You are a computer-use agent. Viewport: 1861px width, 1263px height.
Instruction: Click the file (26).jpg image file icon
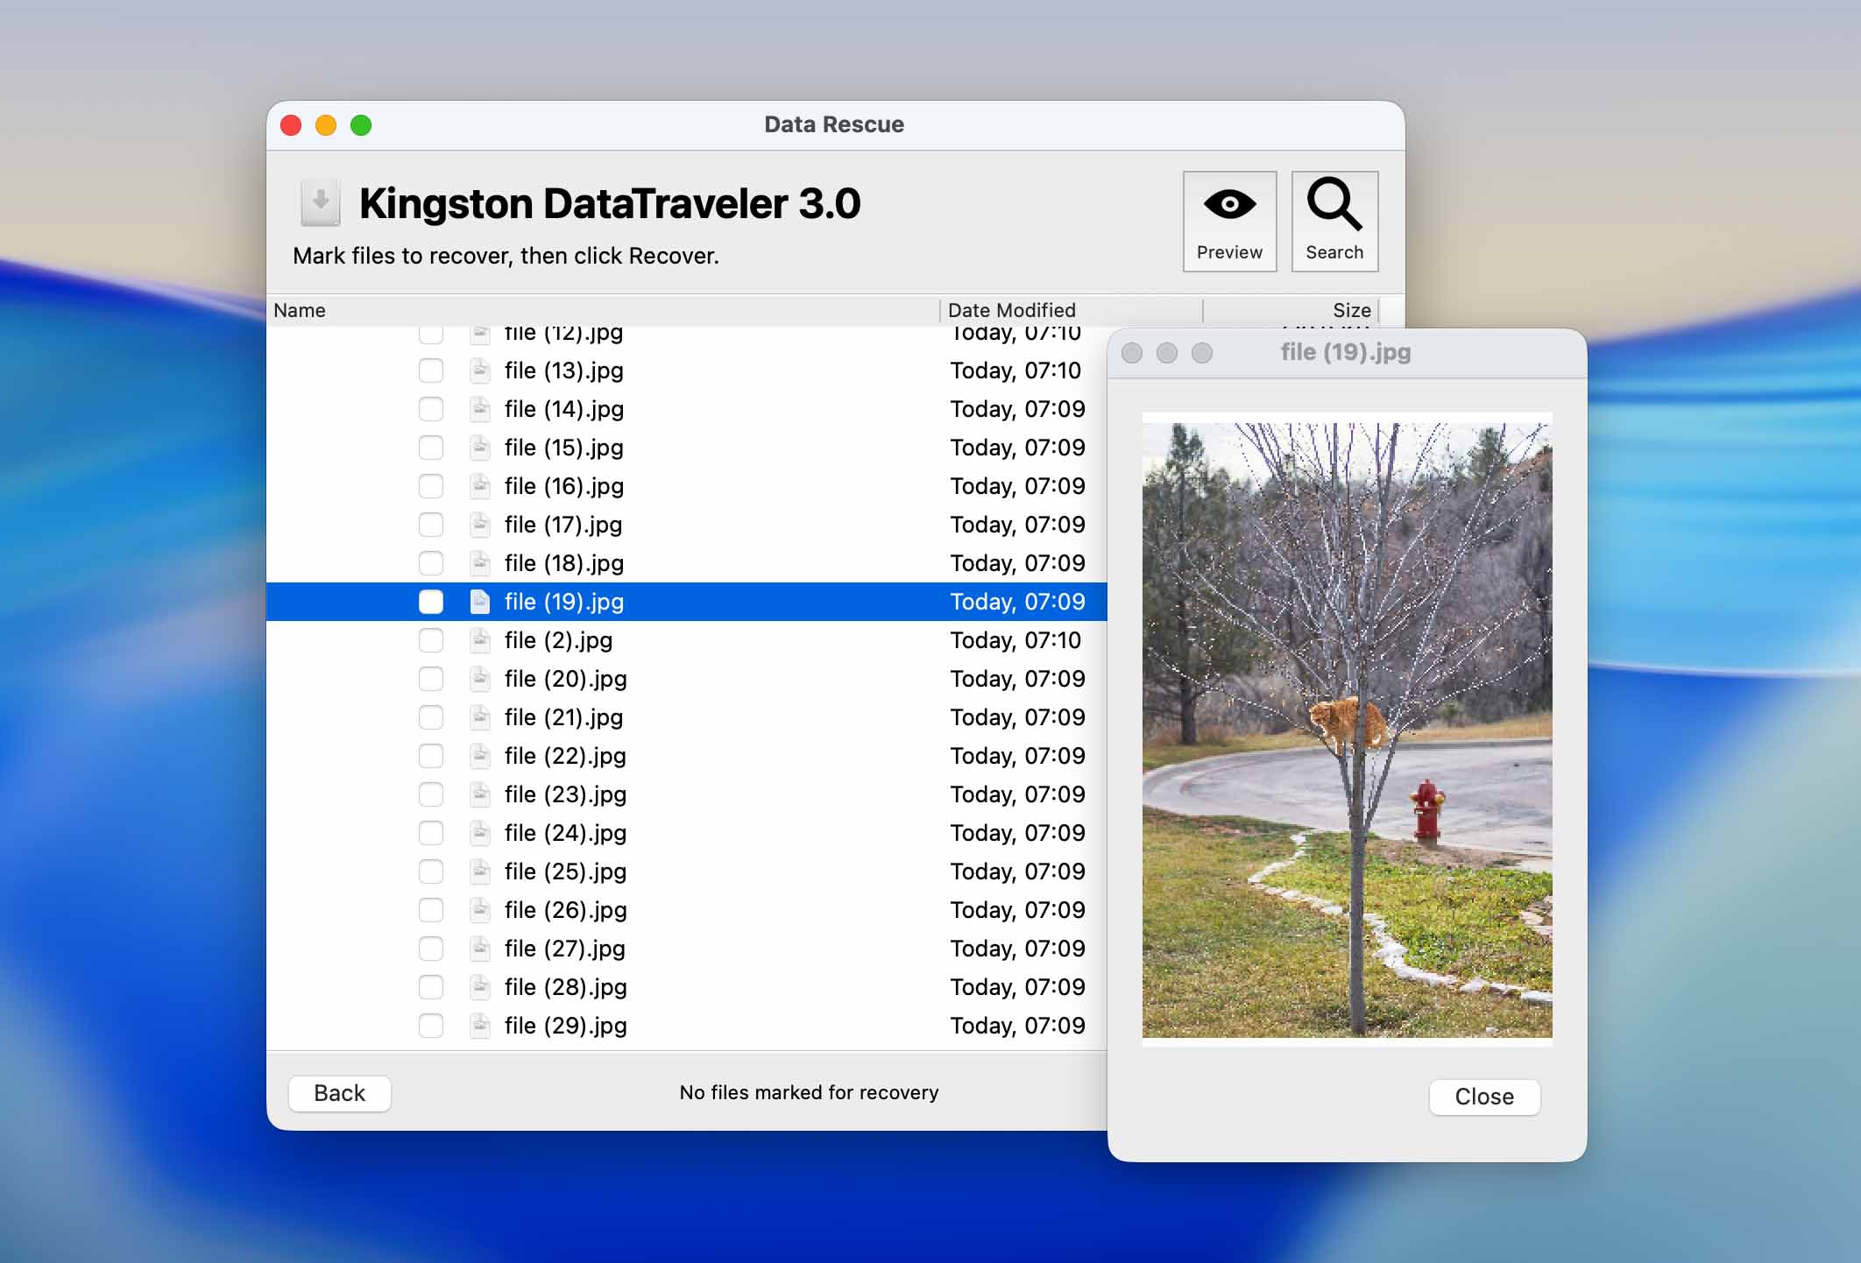(x=479, y=910)
